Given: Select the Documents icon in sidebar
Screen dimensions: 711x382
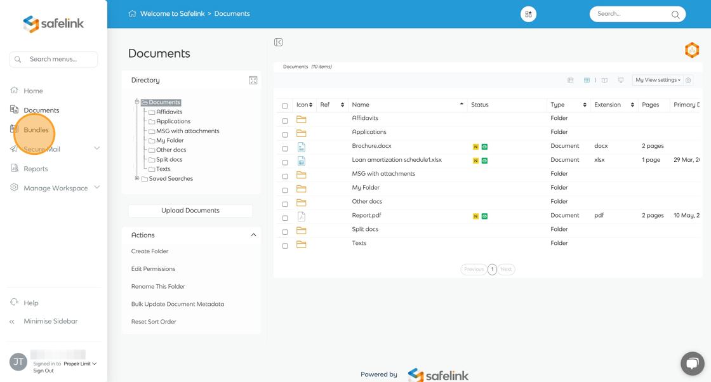Looking at the screenshot, I should pos(14,109).
